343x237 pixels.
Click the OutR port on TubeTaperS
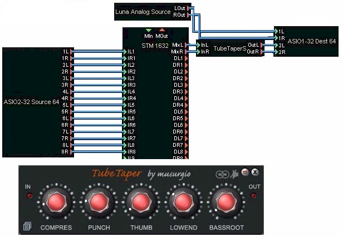[x=261, y=52]
